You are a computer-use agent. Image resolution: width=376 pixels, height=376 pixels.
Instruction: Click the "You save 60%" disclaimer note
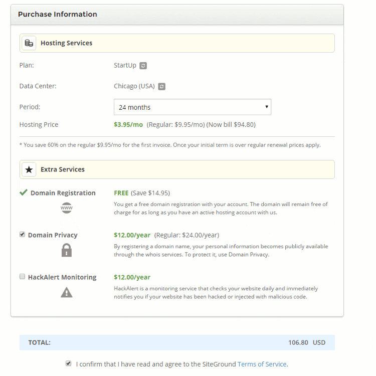click(170, 145)
